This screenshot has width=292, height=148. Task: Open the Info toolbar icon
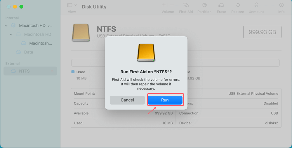281,5
